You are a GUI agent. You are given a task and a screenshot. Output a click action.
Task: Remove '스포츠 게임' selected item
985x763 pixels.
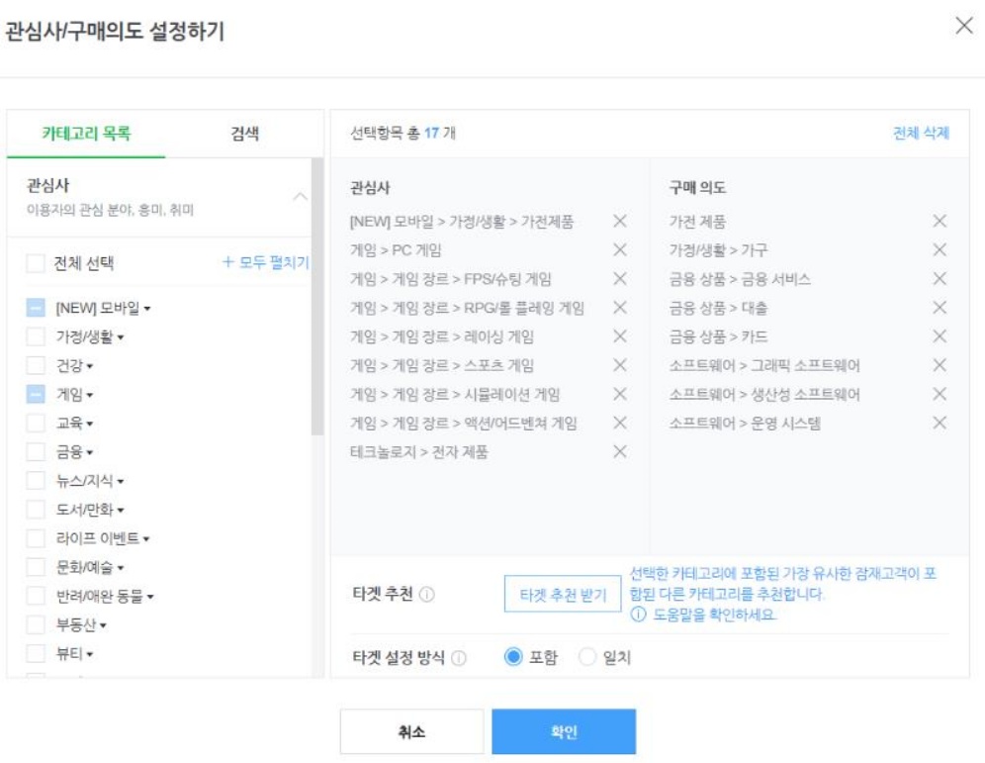click(619, 366)
